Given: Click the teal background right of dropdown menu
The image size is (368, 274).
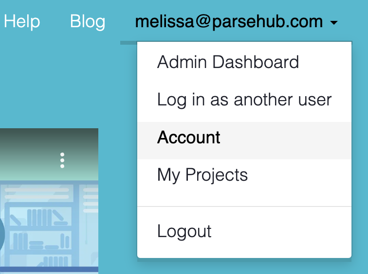Looking at the screenshot, I should tap(360, 146).
